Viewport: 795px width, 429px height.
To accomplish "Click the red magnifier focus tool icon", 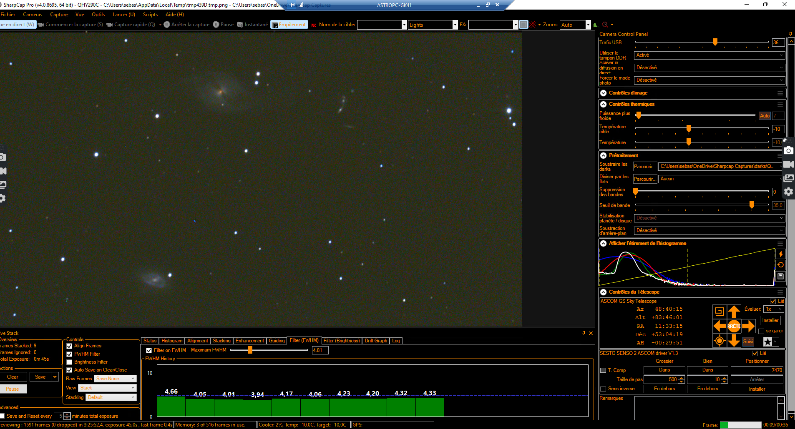I will (x=605, y=25).
